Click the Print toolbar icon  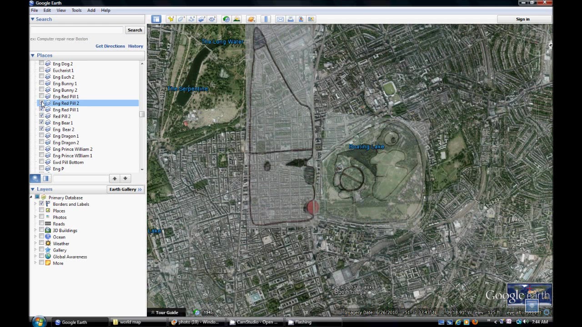tap(291, 19)
